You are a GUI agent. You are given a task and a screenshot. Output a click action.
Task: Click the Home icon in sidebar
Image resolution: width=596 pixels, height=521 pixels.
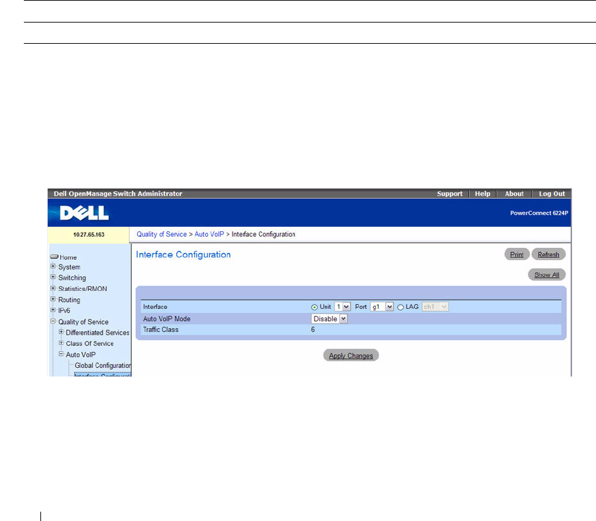(x=54, y=257)
